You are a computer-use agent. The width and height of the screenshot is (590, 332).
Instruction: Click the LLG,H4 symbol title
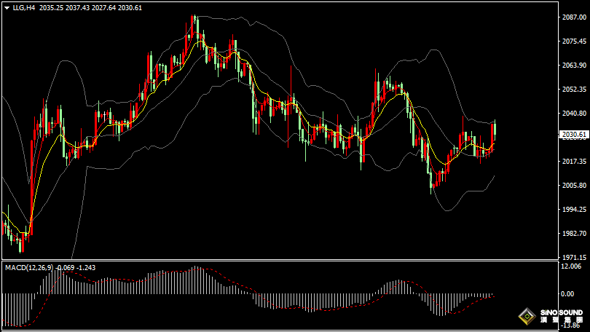click(x=23, y=7)
